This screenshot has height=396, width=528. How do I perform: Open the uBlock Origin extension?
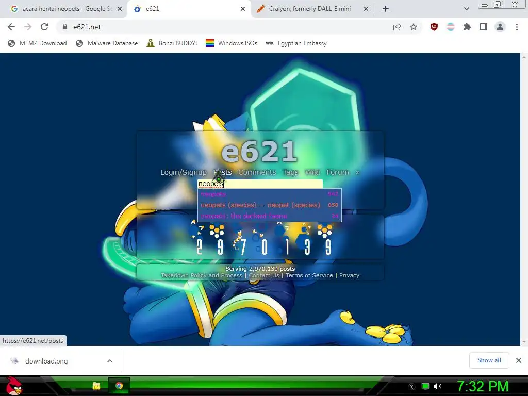(434, 27)
